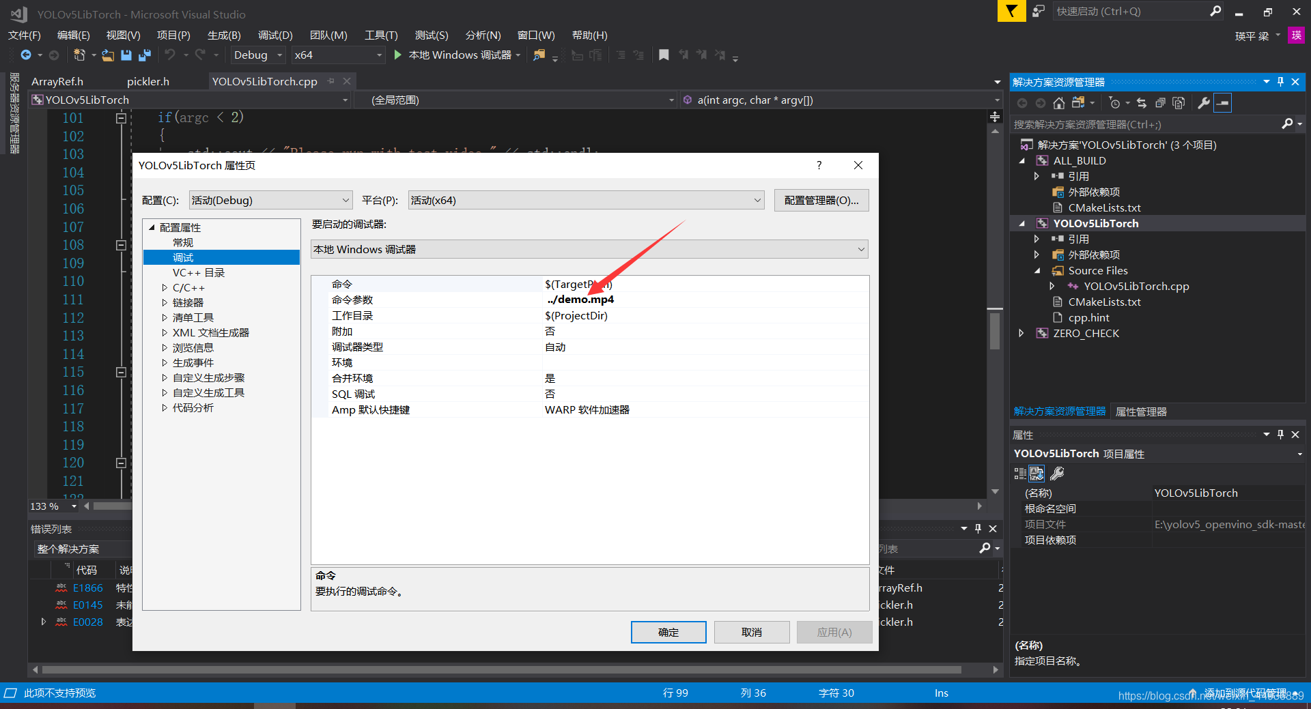
Task: Click the Save All icon
Action: pos(145,55)
